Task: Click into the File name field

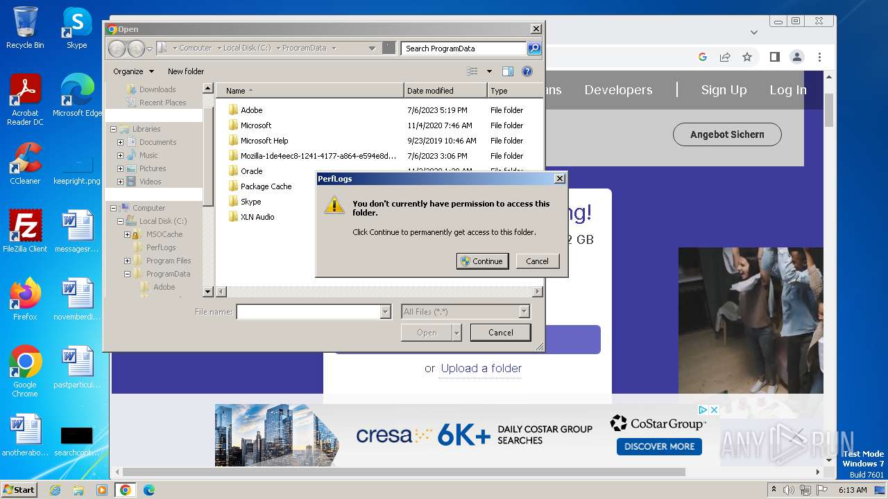Action: click(x=309, y=312)
